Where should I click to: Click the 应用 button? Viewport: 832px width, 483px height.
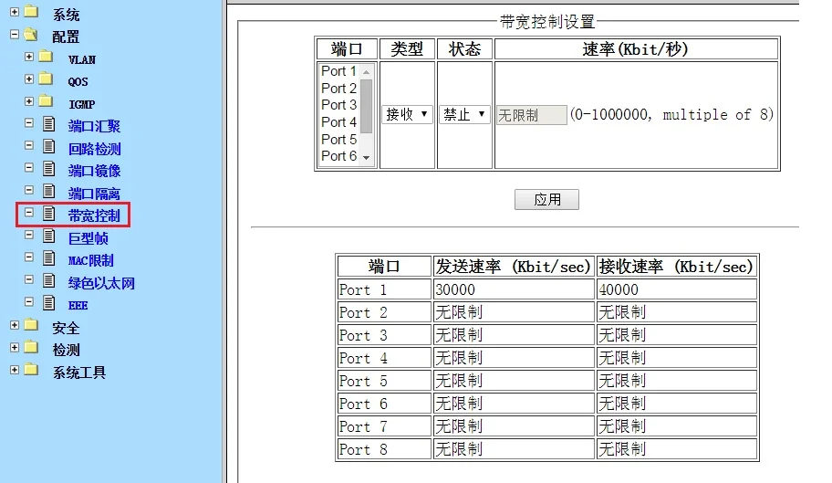546,200
